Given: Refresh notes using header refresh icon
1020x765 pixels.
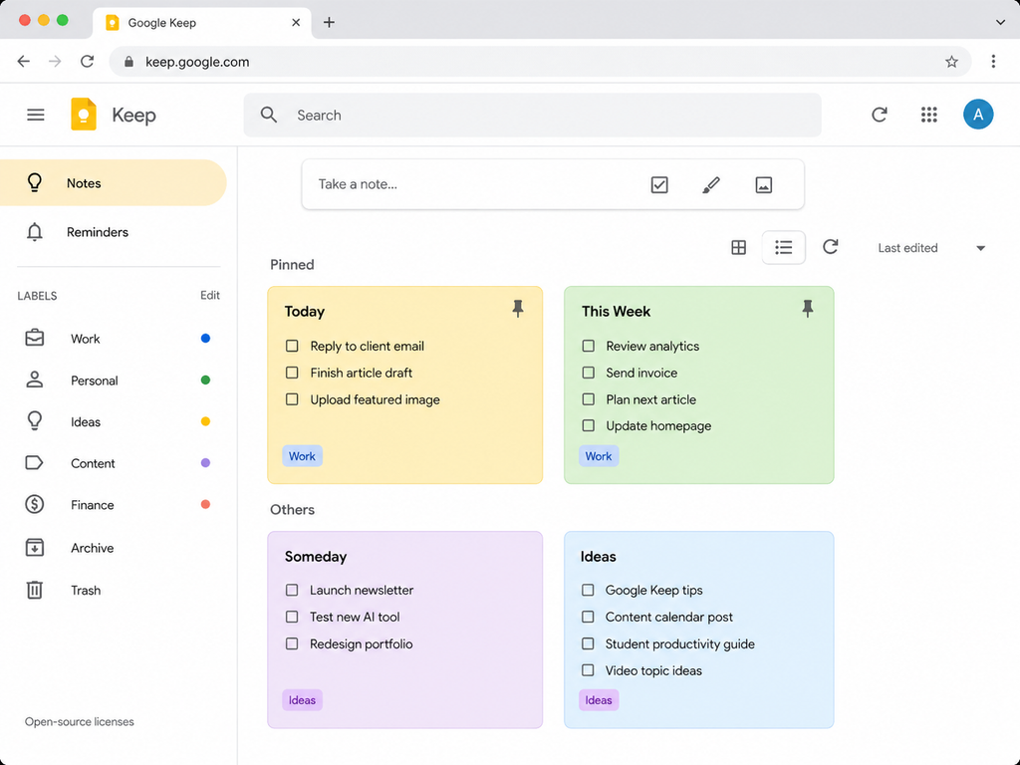Looking at the screenshot, I should (880, 116).
